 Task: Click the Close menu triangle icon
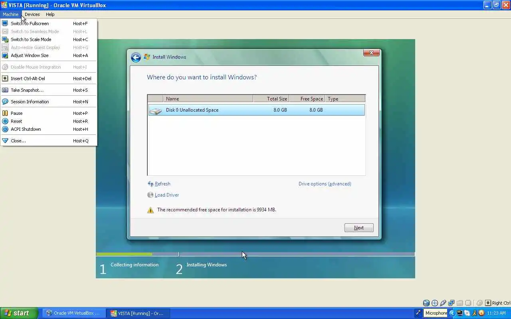tap(5, 141)
